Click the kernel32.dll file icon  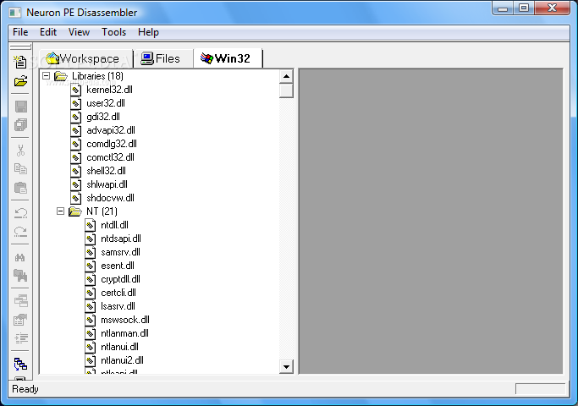point(75,90)
